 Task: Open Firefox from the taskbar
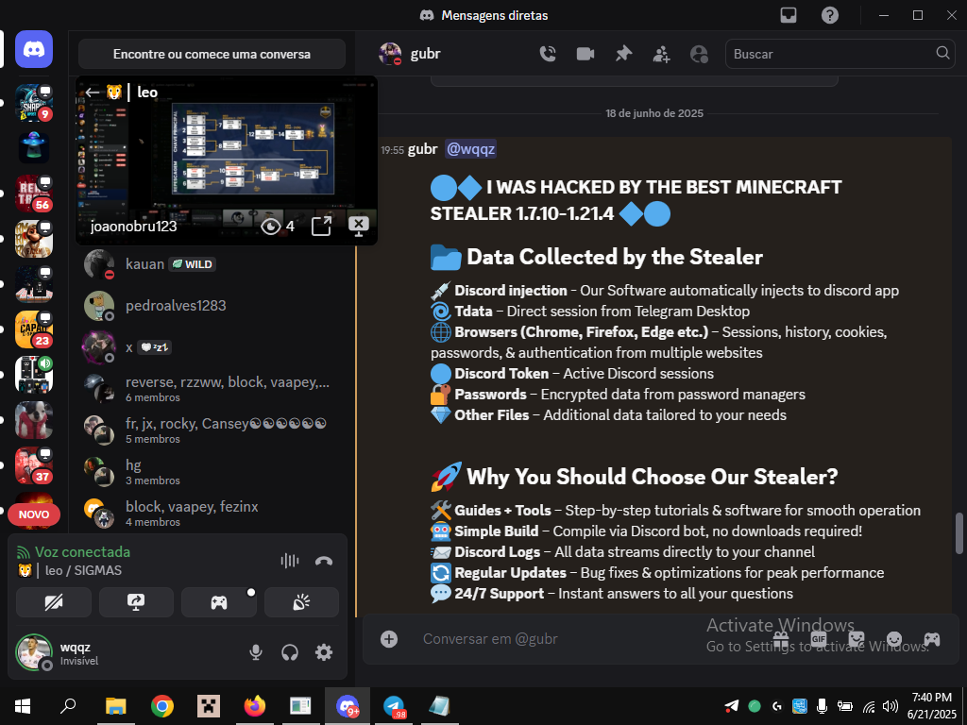[255, 706]
